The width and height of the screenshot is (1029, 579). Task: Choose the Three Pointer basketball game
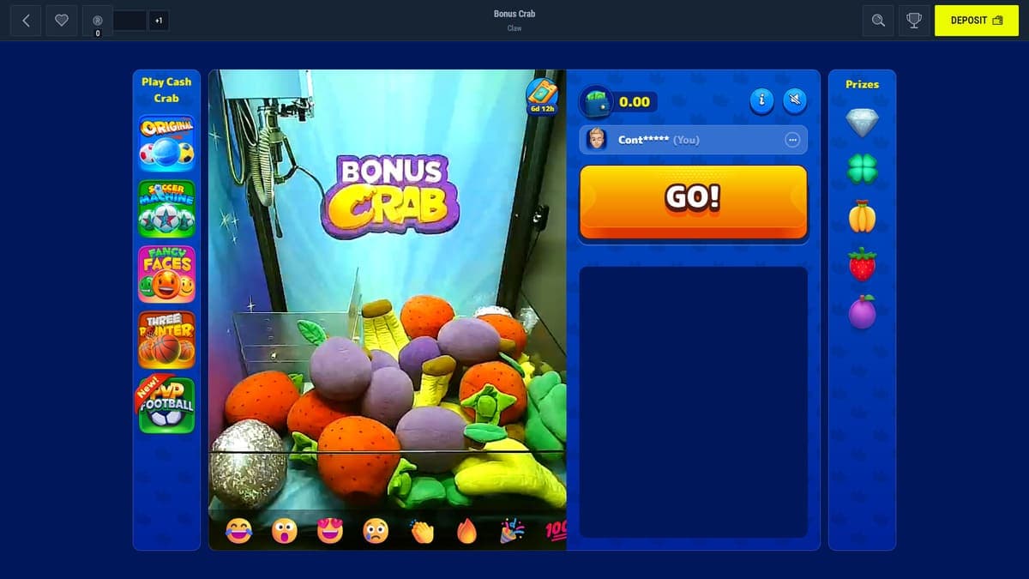[166, 340]
